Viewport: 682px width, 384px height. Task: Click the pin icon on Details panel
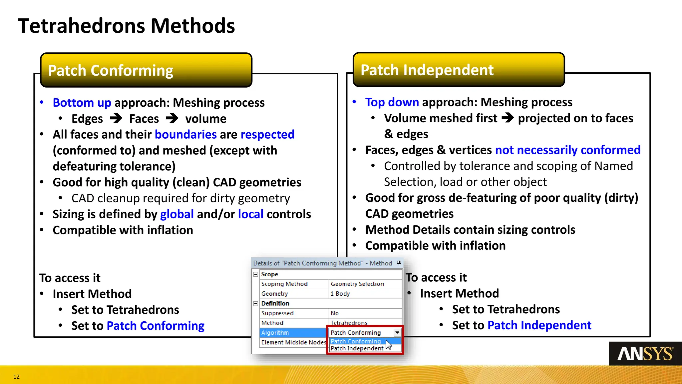(399, 263)
